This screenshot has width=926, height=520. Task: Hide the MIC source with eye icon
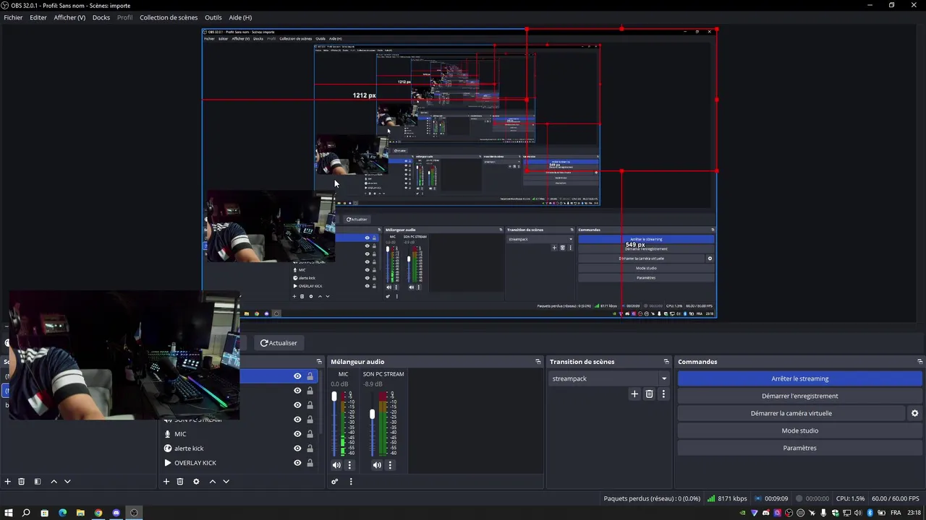click(x=297, y=434)
